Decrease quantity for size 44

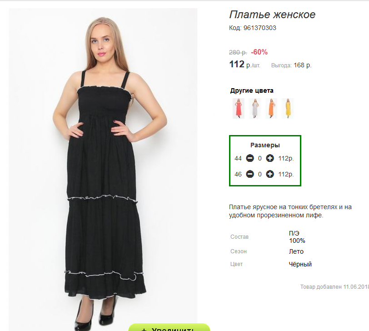[250, 158]
